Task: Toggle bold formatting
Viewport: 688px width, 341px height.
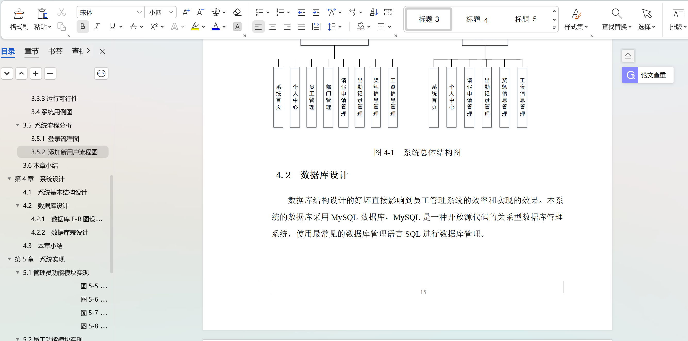Action: [82, 27]
